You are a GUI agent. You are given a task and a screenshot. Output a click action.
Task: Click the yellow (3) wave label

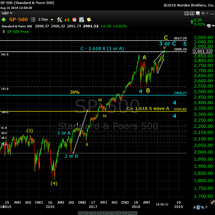pos(29,131)
